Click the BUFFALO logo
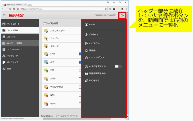The image size is (193, 121). (16, 15)
